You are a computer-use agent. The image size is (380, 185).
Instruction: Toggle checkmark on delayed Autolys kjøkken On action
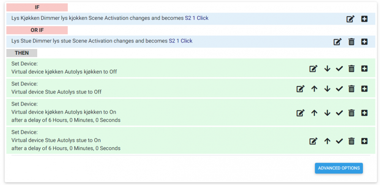click(339, 113)
